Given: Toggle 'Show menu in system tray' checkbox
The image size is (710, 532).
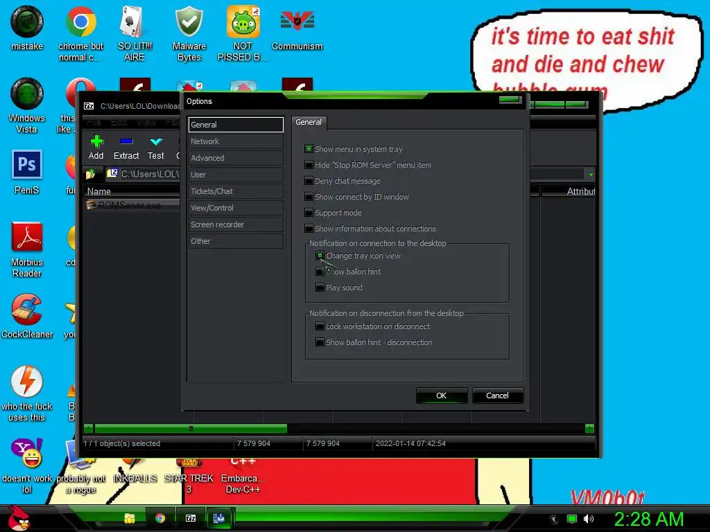Looking at the screenshot, I should point(309,149).
